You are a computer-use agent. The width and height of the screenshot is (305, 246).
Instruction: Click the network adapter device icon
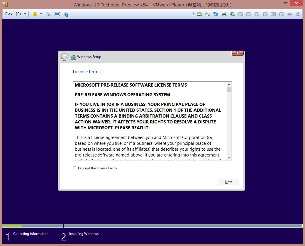point(216,14)
